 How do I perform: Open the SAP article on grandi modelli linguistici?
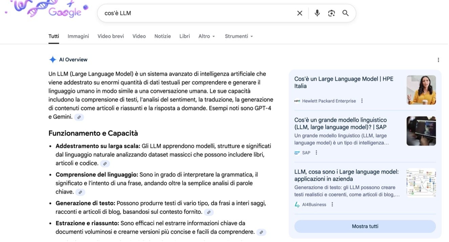tap(340, 124)
